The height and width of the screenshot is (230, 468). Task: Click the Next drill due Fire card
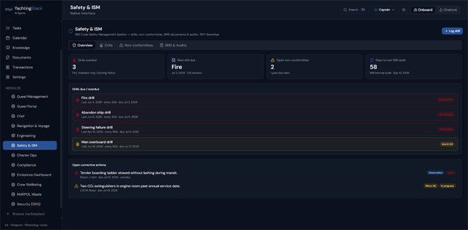pos(215,66)
